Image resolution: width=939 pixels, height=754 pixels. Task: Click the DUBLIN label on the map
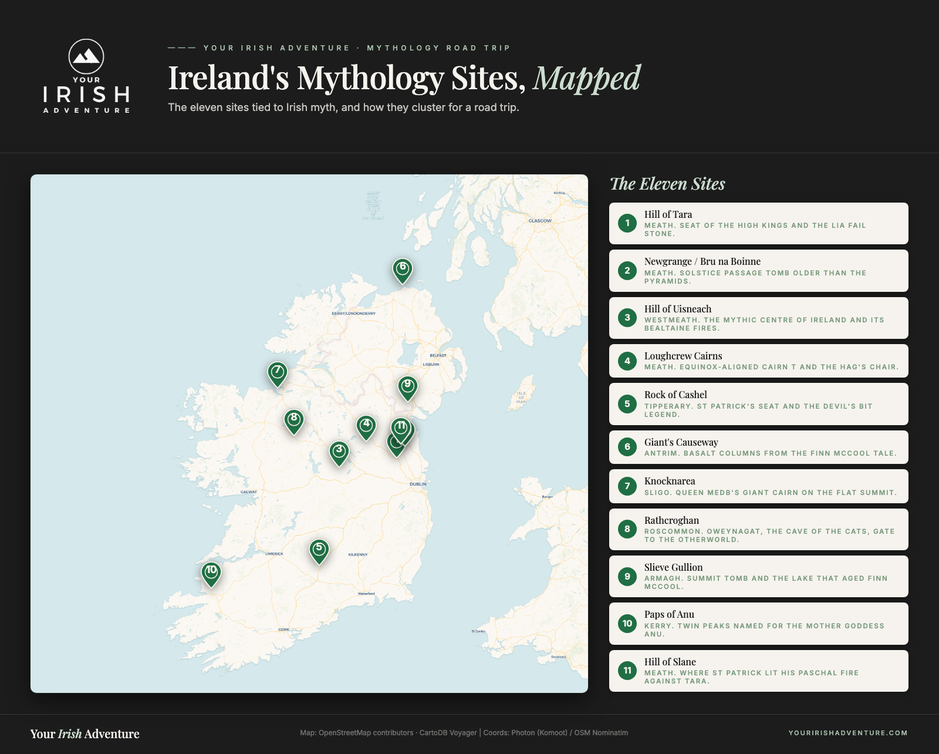point(418,484)
